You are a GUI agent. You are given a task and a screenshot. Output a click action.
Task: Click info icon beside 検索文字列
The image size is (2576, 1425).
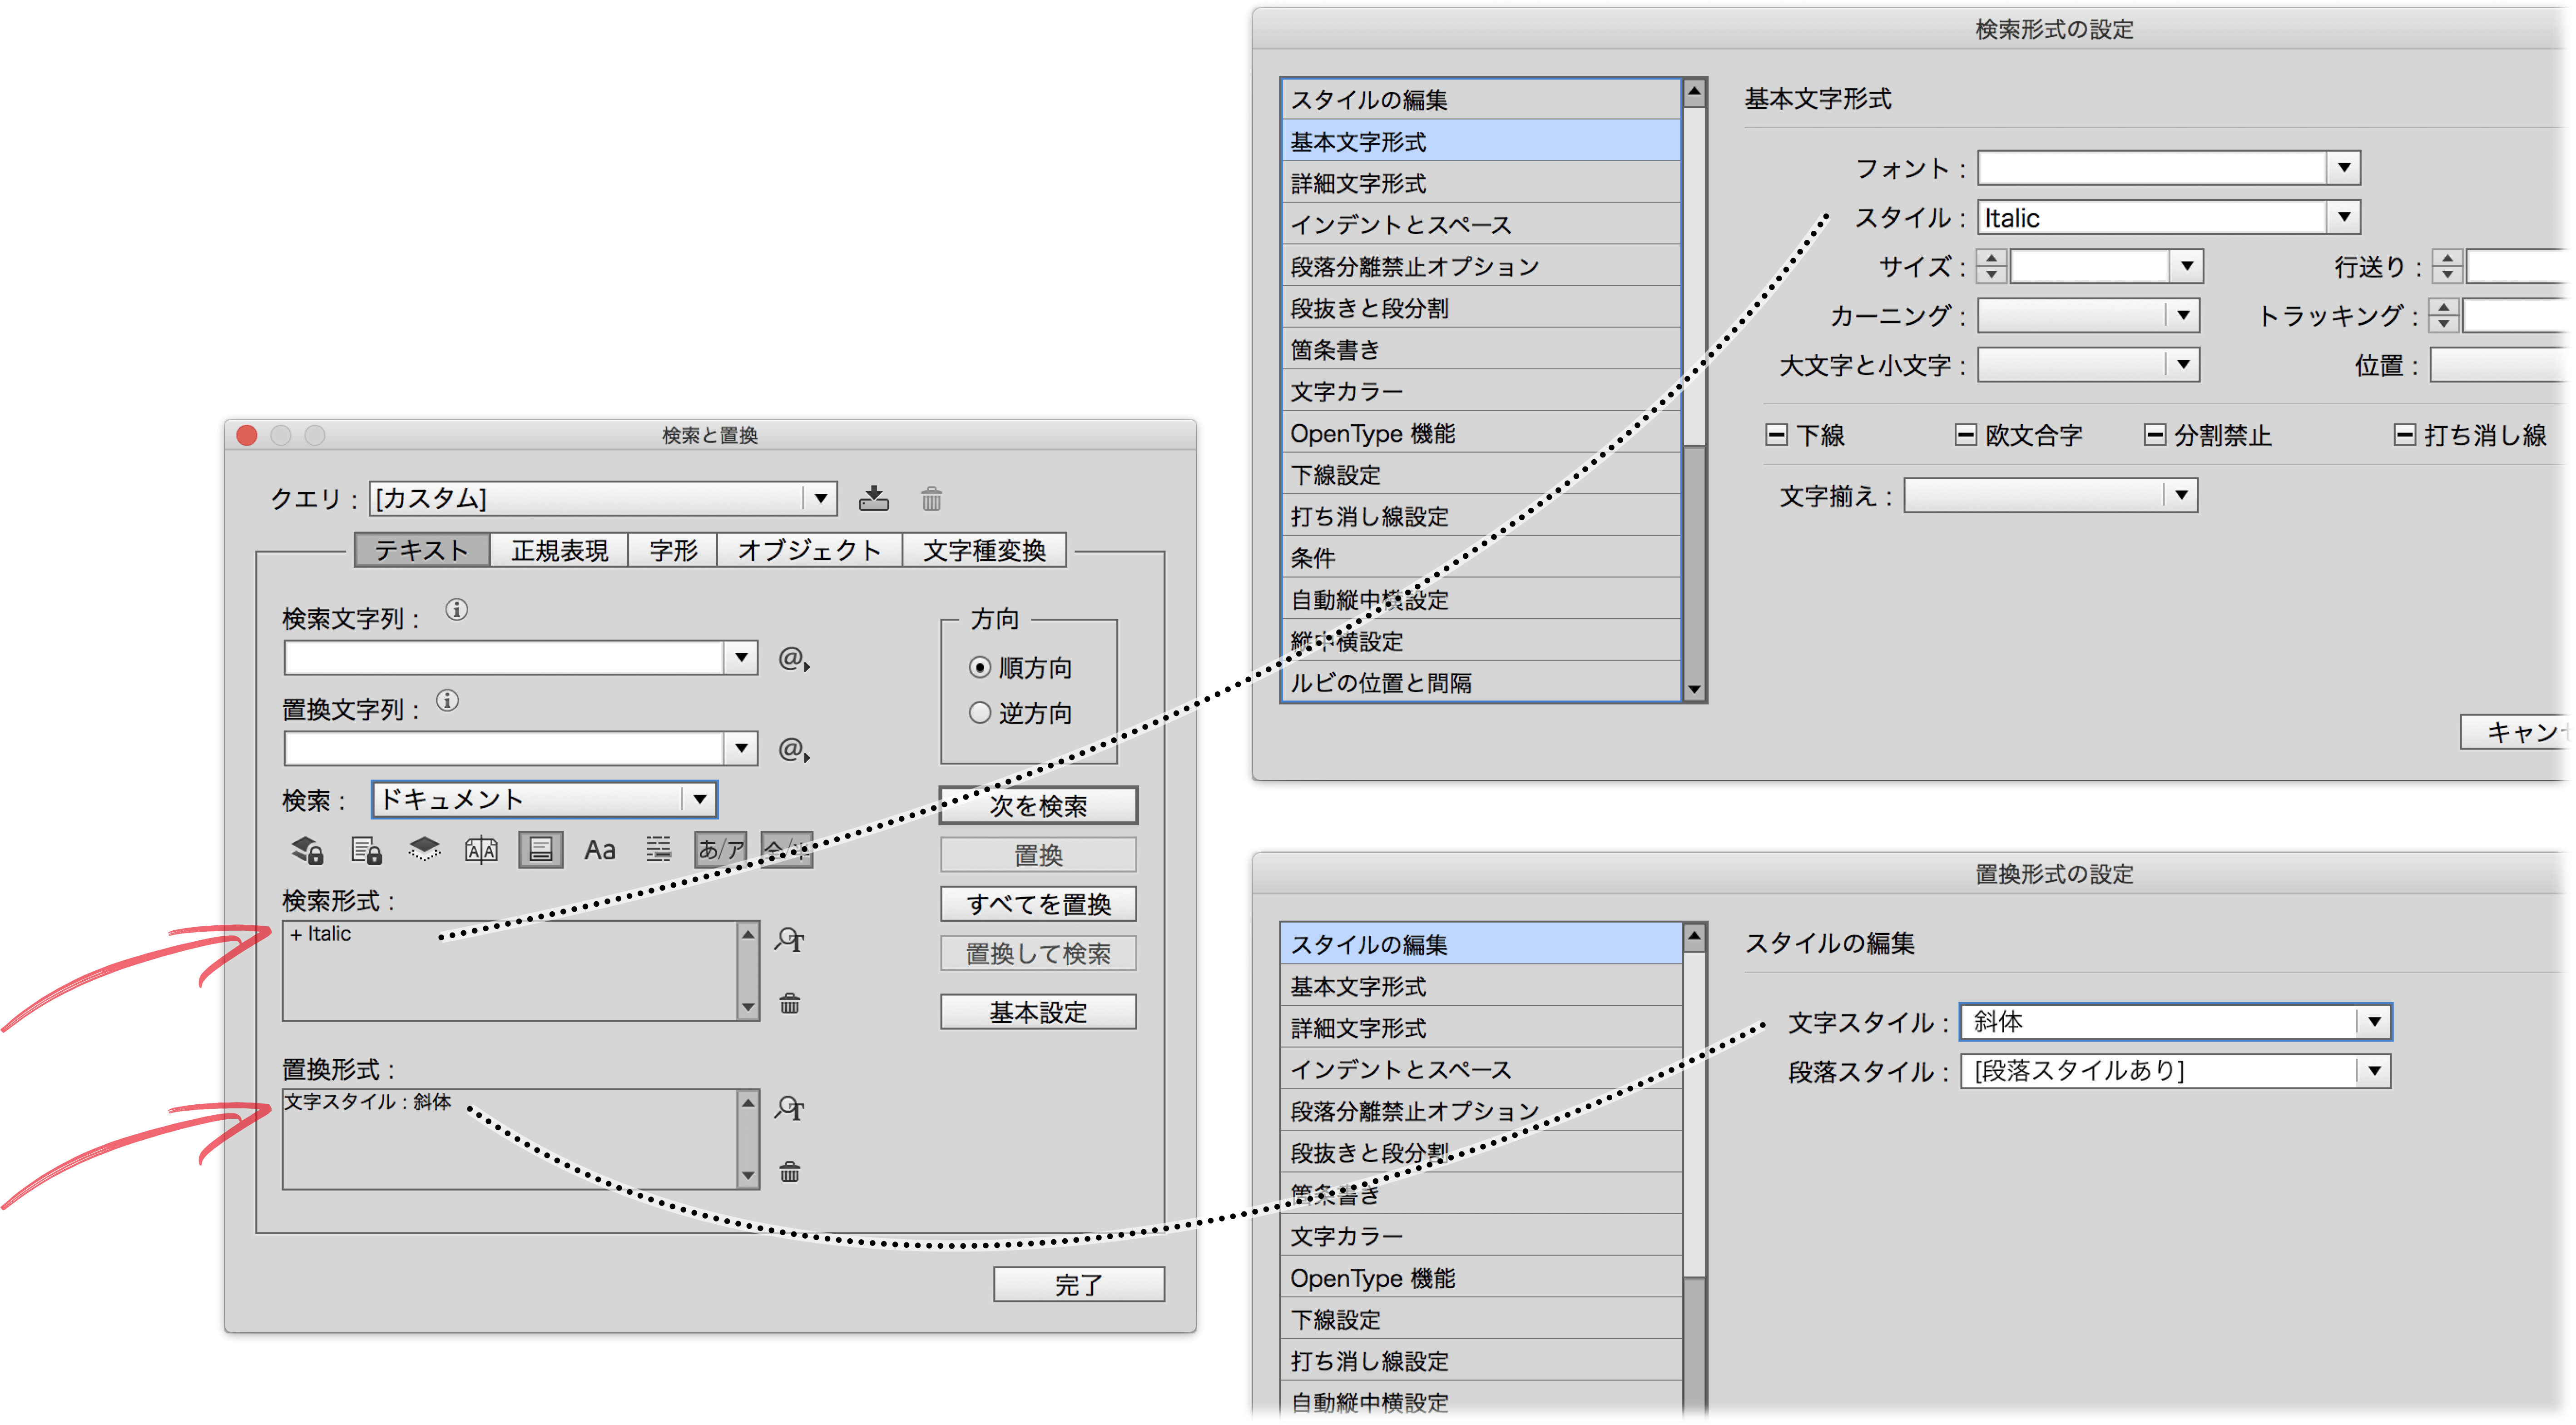tap(457, 609)
